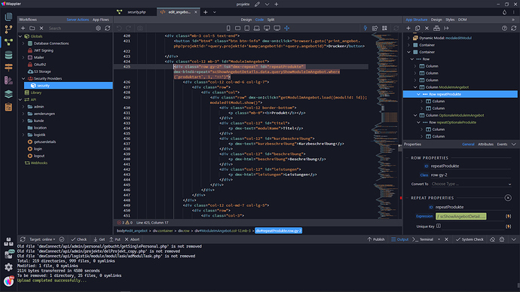The image size is (520, 292).
Task: Click the Search field in Workflows panel
Action: point(70,29)
